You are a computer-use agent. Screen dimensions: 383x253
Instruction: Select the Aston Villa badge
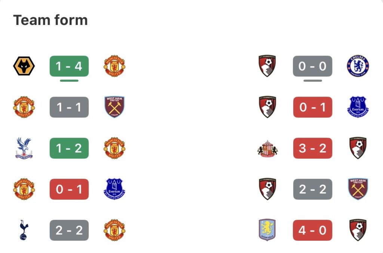coord(267,230)
